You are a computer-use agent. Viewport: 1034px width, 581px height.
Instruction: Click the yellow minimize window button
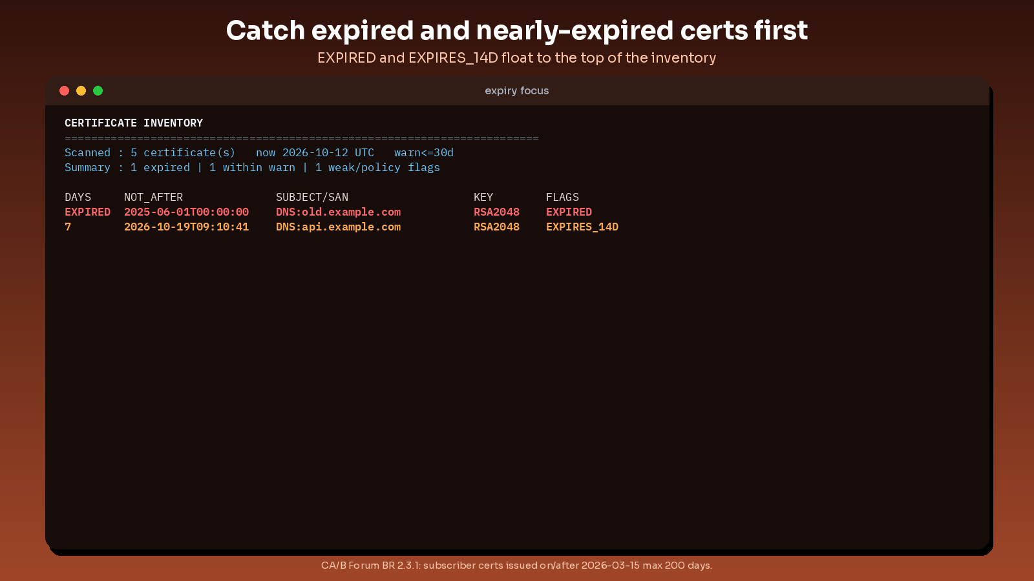[81, 90]
